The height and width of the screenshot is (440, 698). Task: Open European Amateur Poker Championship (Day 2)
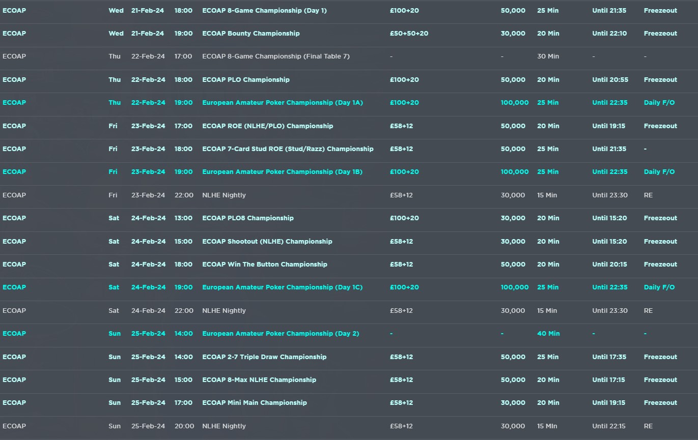pos(281,334)
